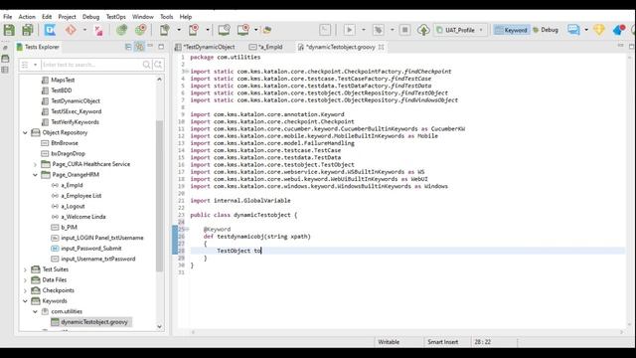Click the greyed terminal icon in the toolbar
636x358 pixels.
[325, 30]
